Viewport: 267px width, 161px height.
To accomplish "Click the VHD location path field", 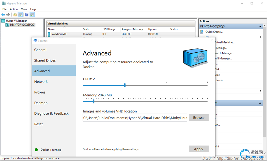I will 135,117.
